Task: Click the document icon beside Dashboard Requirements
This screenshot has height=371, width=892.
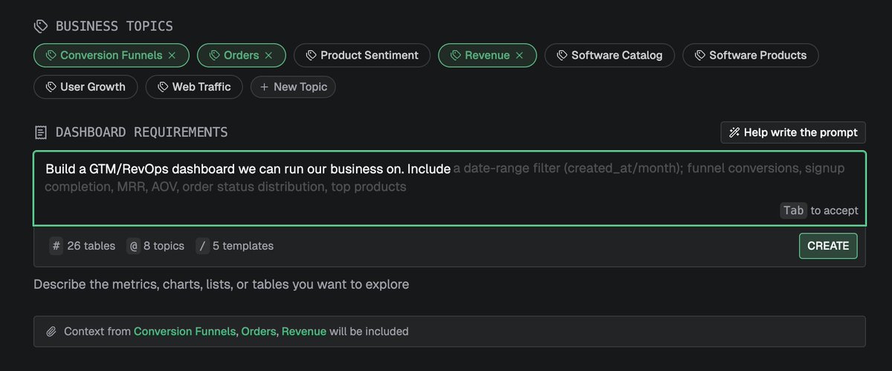Action: pyautogui.click(x=40, y=132)
